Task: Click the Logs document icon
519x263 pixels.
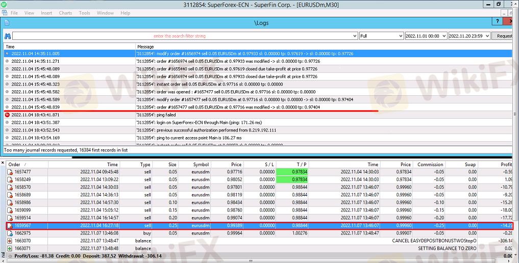Action: (x=7, y=23)
